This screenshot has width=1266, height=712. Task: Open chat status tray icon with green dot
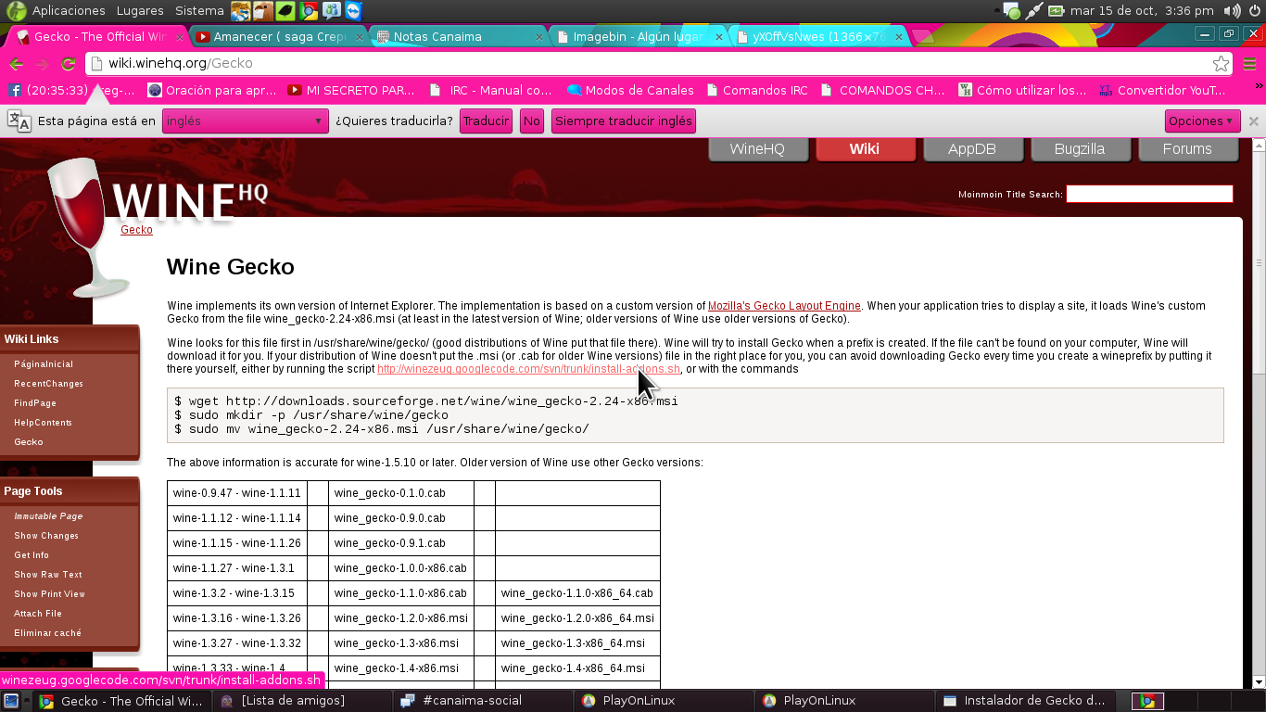tap(1011, 11)
